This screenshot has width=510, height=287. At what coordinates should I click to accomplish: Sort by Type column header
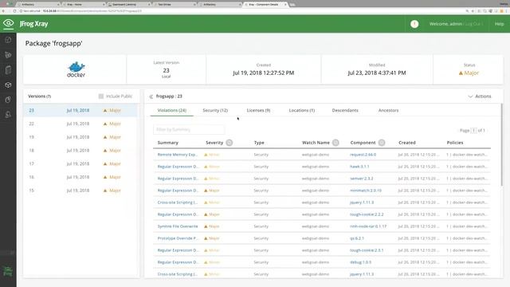coord(259,143)
